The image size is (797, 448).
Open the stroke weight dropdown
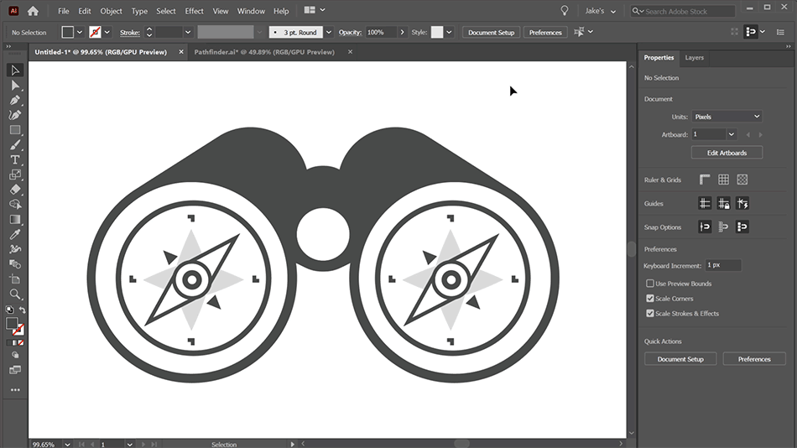tap(188, 32)
